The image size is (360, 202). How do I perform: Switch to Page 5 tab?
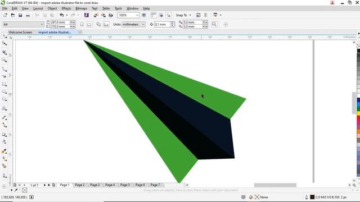click(125, 185)
